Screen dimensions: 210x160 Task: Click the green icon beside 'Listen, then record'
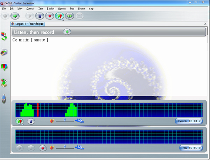[x=67, y=32]
